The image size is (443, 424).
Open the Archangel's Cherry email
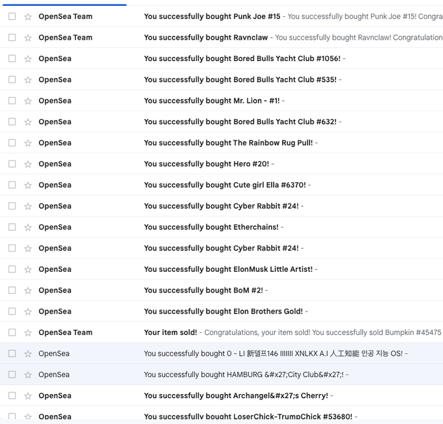[x=221, y=395]
